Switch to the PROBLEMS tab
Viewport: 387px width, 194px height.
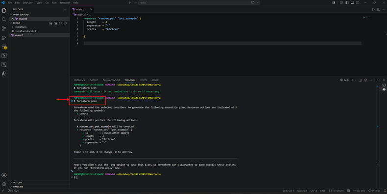[79, 80]
